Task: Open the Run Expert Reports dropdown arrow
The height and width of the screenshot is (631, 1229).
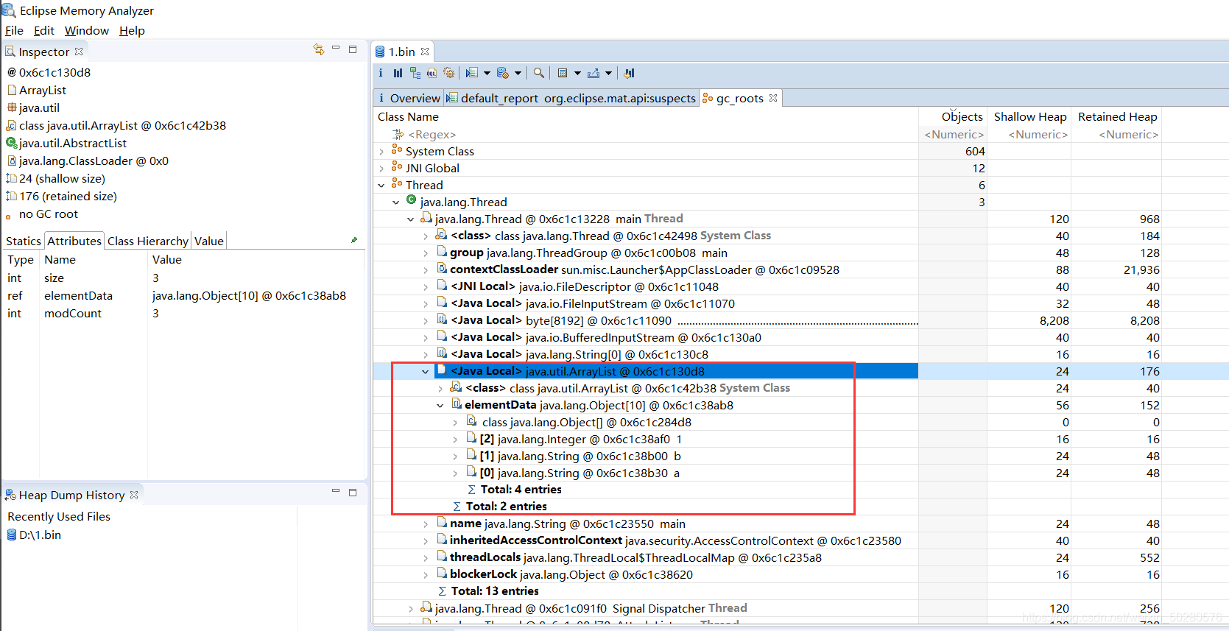Action: 487,73
